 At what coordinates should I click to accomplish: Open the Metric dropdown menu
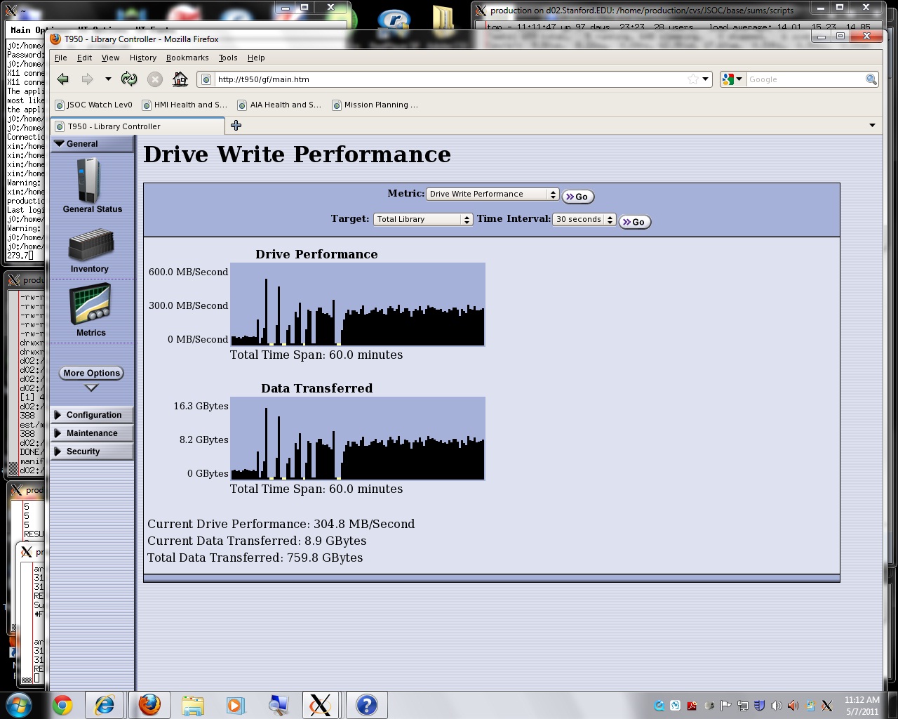click(492, 194)
